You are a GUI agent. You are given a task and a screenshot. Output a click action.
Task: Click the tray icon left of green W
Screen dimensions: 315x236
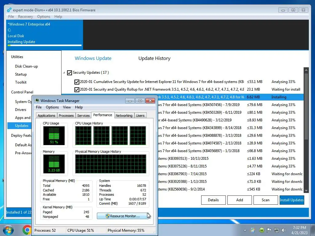253,230
